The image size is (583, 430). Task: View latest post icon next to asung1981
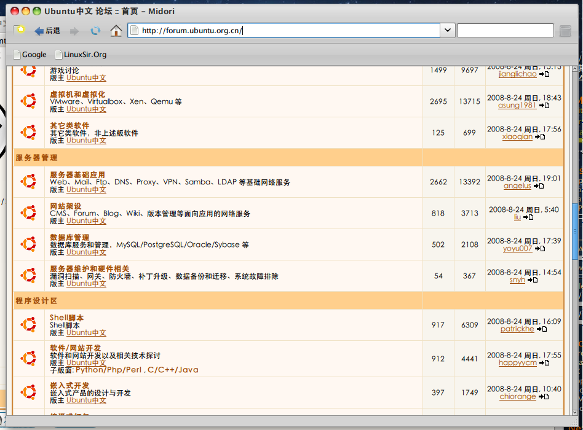(544, 106)
